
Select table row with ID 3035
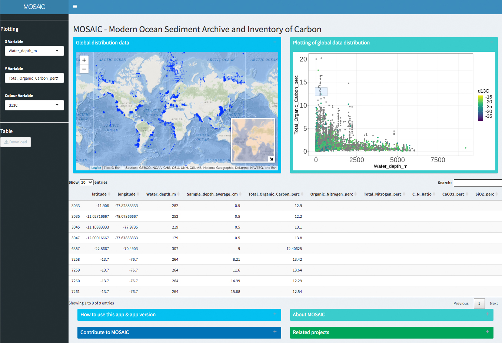click(x=285, y=216)
